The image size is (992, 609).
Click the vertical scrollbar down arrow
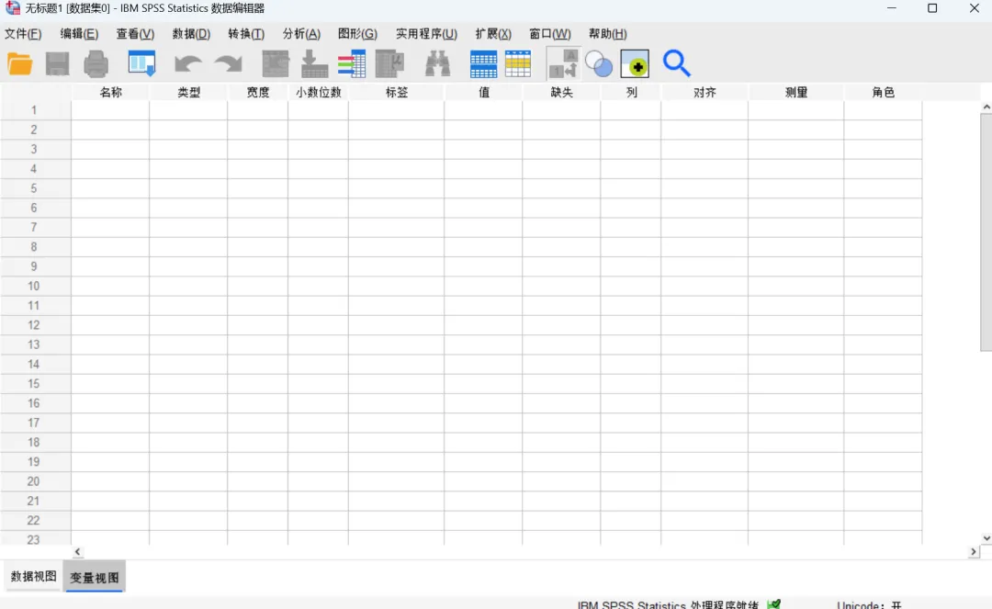986,538
